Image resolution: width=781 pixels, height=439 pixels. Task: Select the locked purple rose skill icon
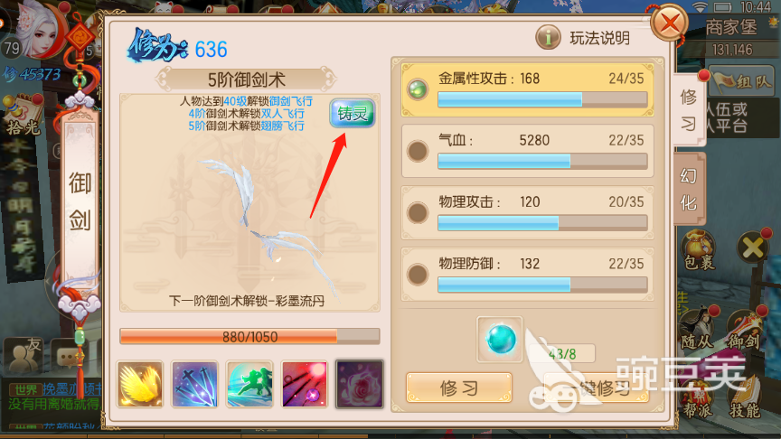(359, 384)
